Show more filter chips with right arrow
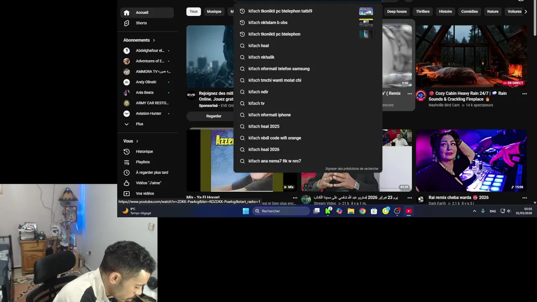537x302 pixels. click(526, 12)
